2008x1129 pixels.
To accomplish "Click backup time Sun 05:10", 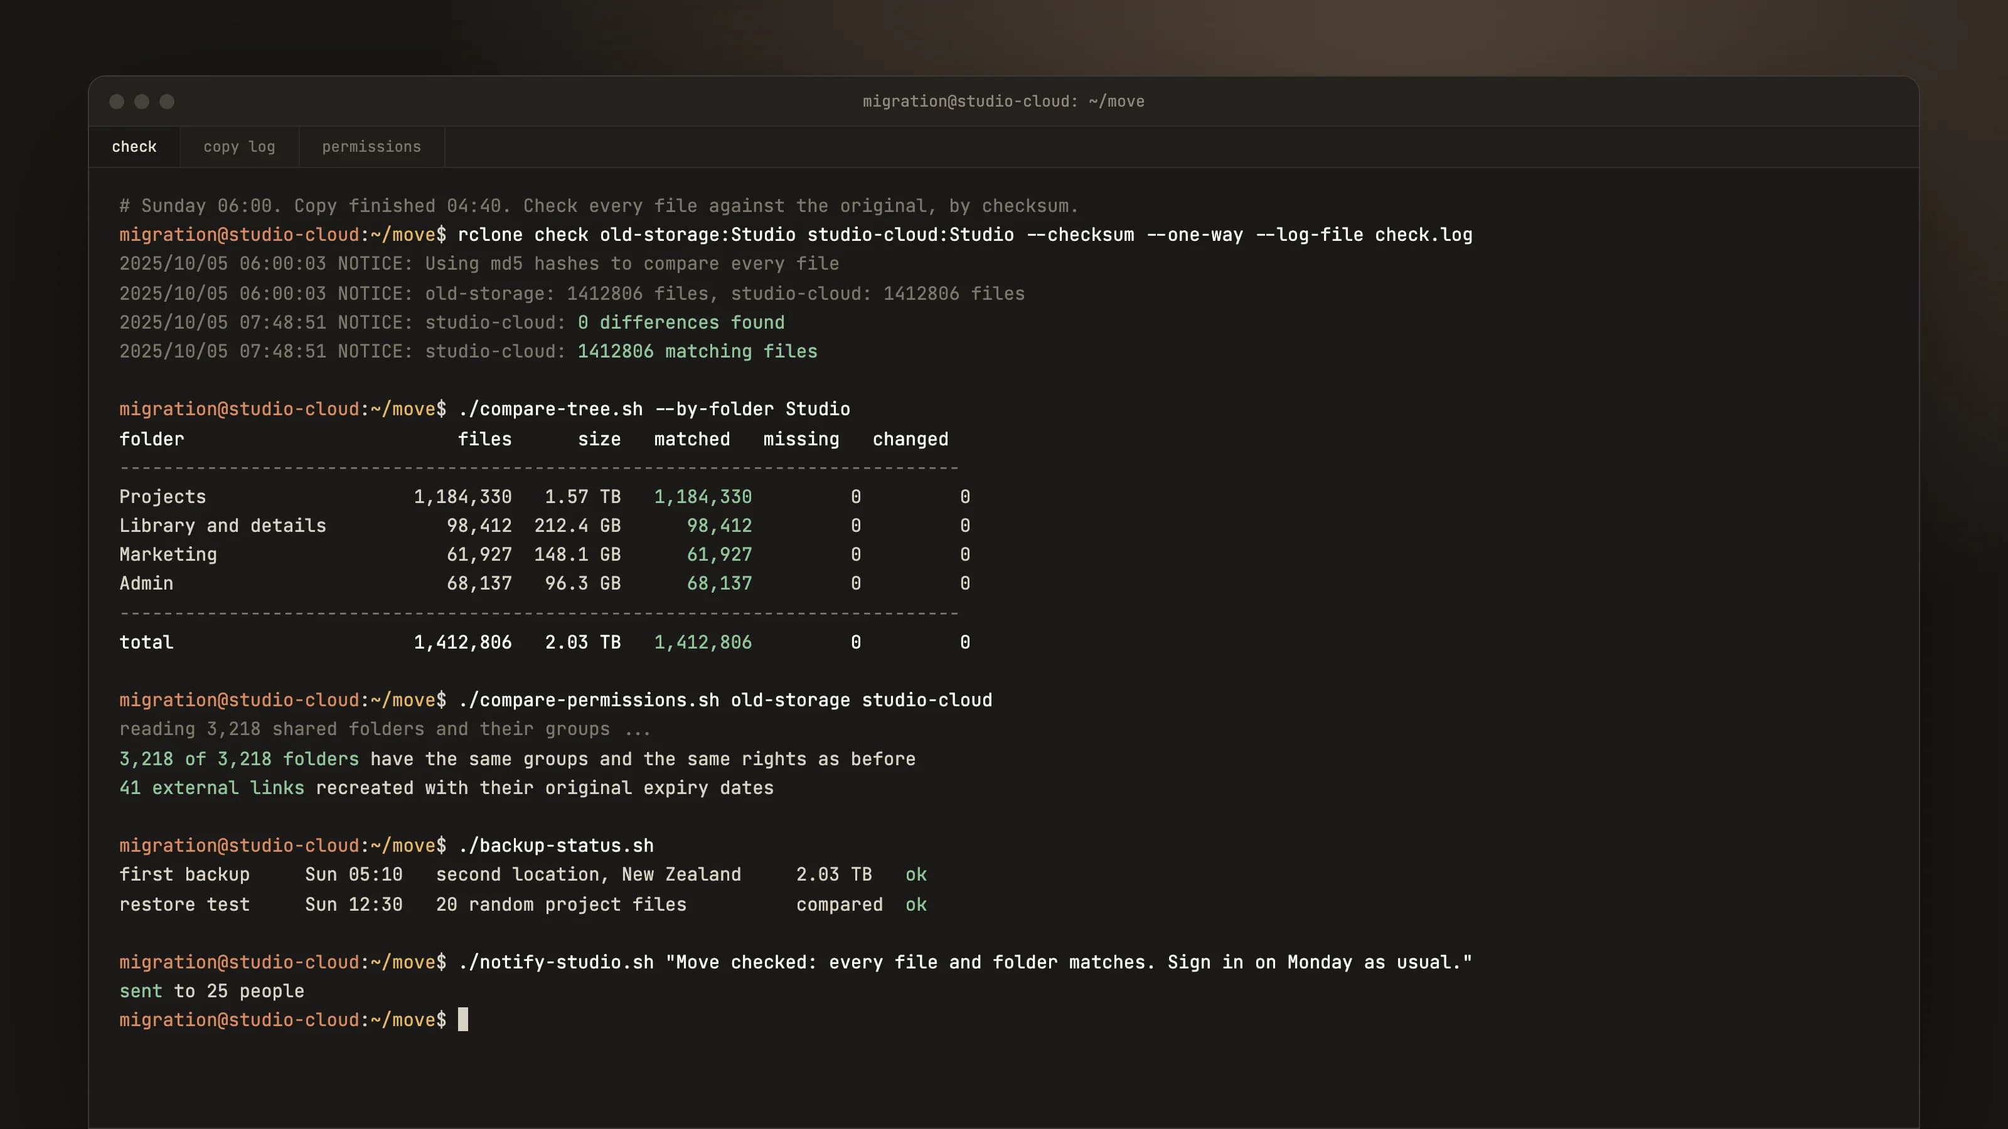I will (x=354, y=875).
